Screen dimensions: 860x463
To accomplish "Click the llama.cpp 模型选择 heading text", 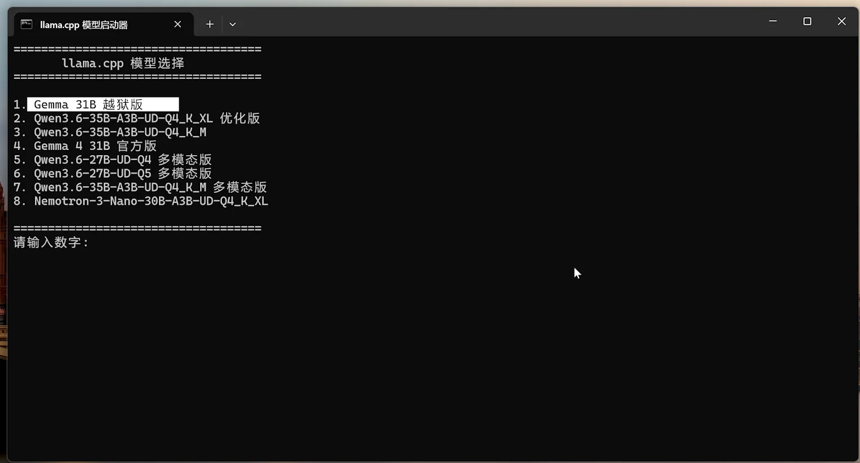I will click(x=123, y=63).
